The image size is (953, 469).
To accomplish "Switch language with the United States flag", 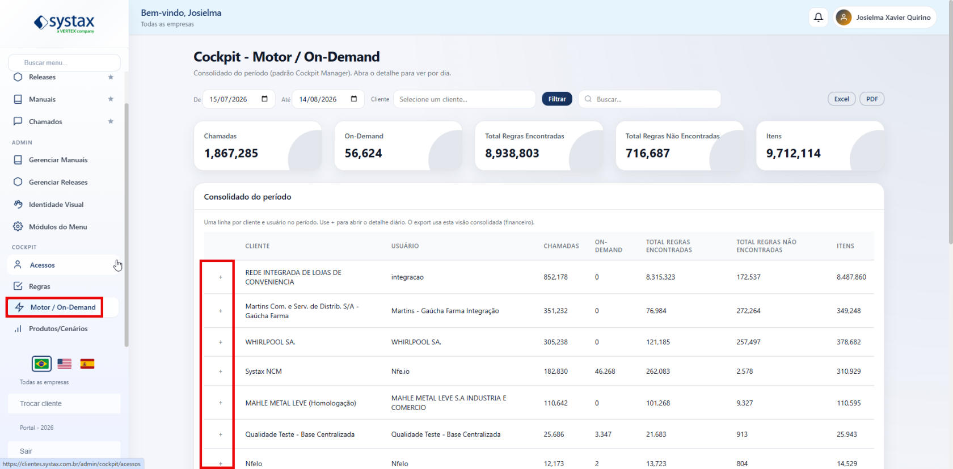I will [x=65, y=364].
